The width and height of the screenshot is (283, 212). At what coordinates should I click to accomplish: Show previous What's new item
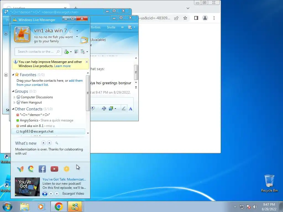tap(43, 143)
